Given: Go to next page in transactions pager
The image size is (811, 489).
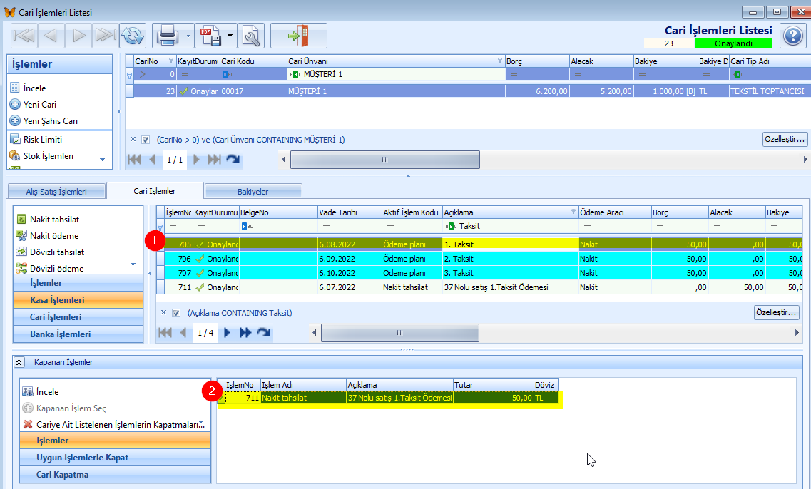Looking at the screenshot, I should 227,333.
